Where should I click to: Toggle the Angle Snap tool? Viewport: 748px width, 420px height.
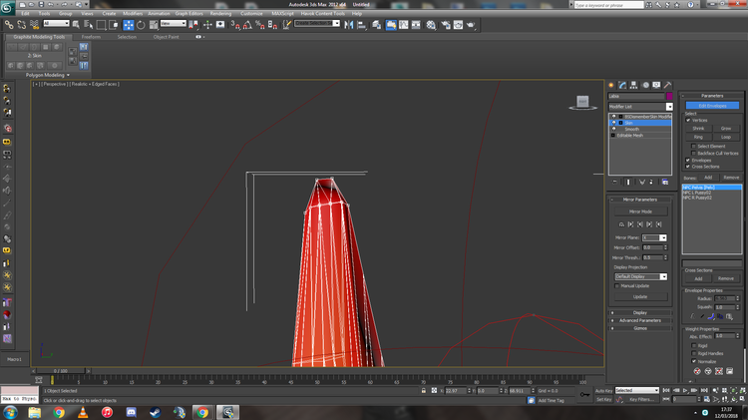[247, 24]
